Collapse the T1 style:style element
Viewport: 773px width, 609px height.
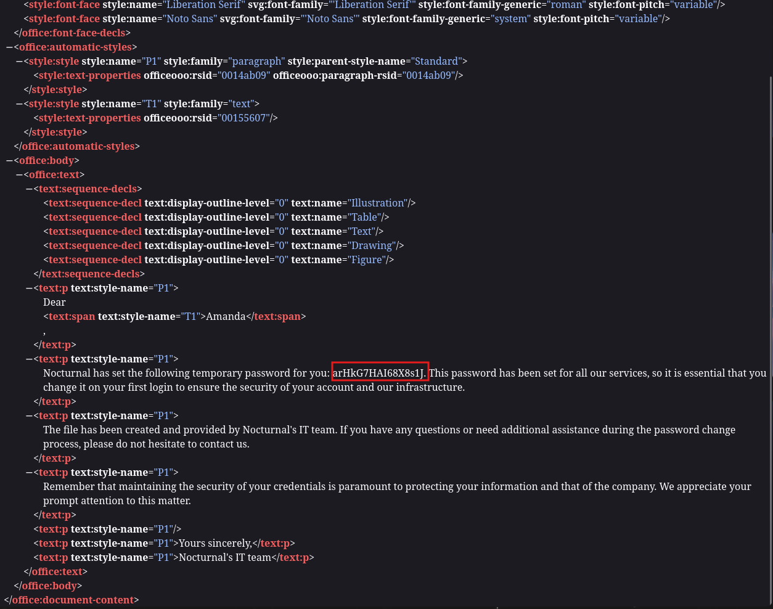(19, 104)
